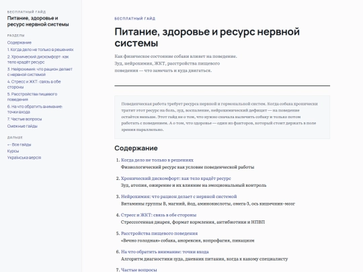Click the main heading "Питание, здоровье и ресурс нервной системы"
This screenshot has width=363, height=272.
[207, 37]
